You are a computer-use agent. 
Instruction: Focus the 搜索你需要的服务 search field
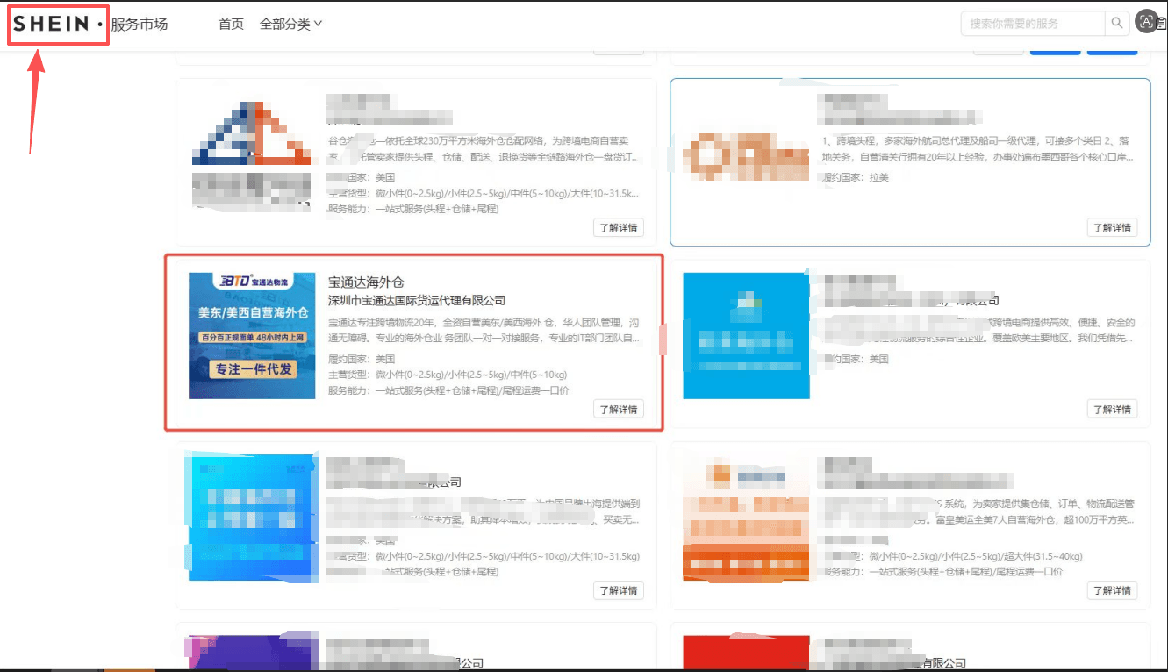pos(1033,24)
